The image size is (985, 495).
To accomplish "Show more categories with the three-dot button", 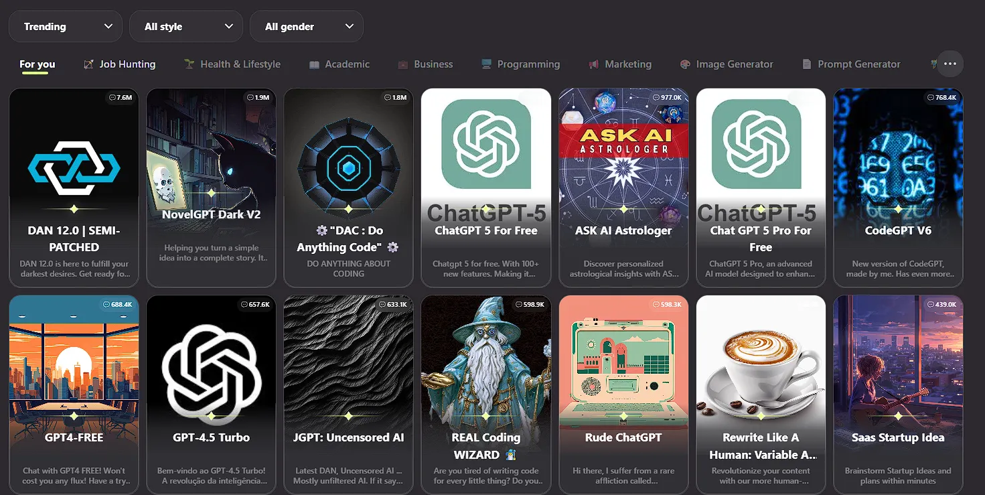I will pyautogui.click(x=950, y=64).
